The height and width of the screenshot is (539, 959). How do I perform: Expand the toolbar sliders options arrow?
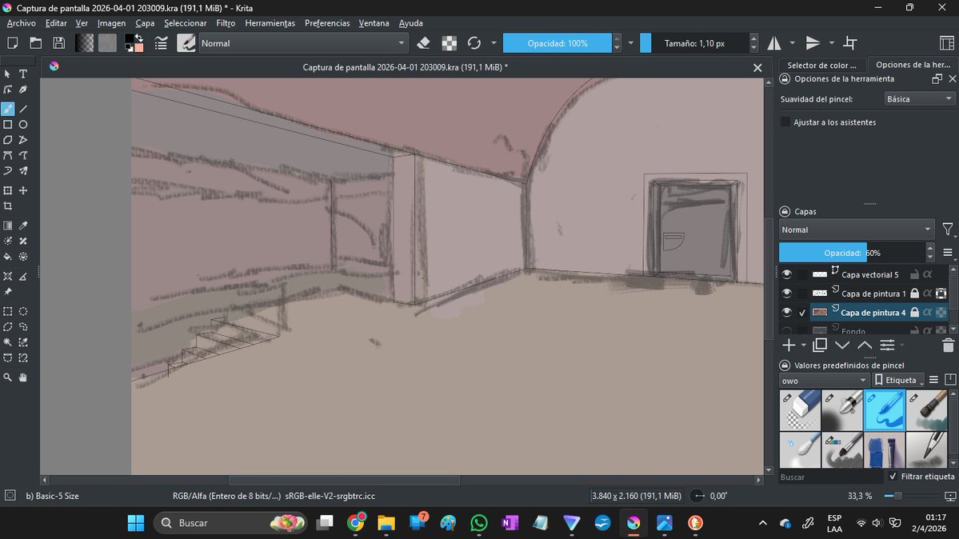[630, 43]
